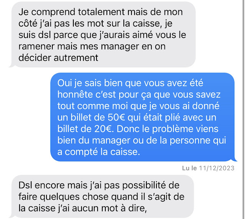Click the first gray message starting 'Je comprend totalement'
246x219 pixels.
pyautogui.click(x=103, y=35)
